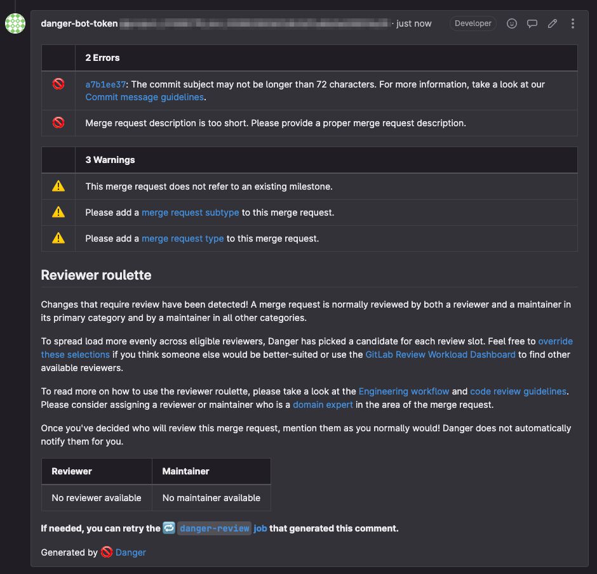Click the retry repeat emoji icon
Viewport: 597px width, 574px height.
tap(169, 528)
